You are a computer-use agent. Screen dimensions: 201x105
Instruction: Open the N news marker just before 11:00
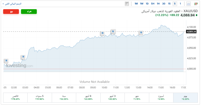(113, 31)
